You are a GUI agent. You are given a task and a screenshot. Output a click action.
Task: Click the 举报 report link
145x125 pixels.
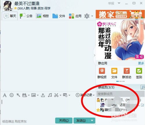[x=111, y=3]
